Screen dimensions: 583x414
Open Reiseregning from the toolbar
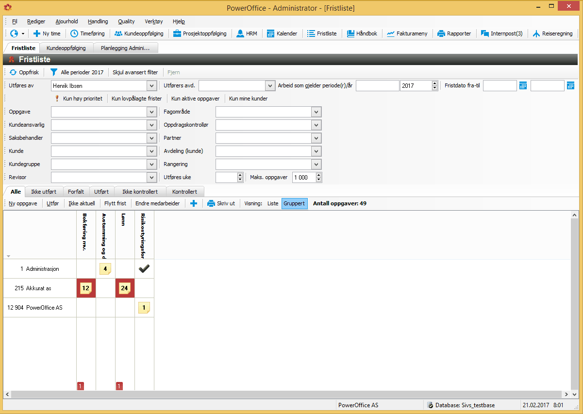tap(552, 33)
